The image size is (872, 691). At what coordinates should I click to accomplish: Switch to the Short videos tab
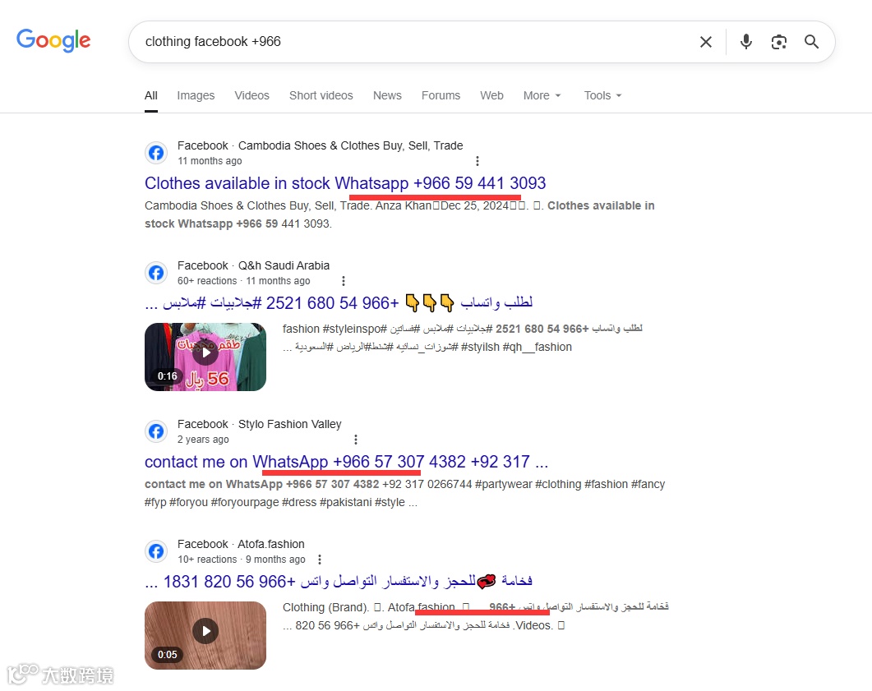point(321,95)
